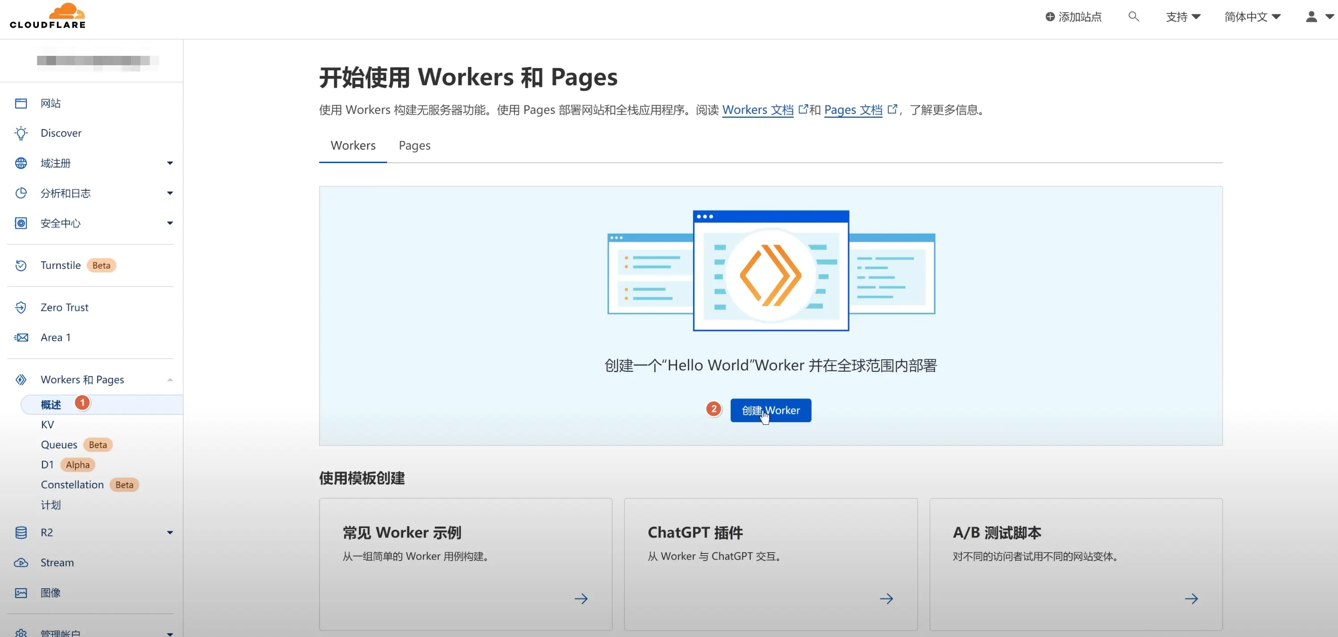
Task: Open the ChatGPT 插件 template card
Action: 770,565
